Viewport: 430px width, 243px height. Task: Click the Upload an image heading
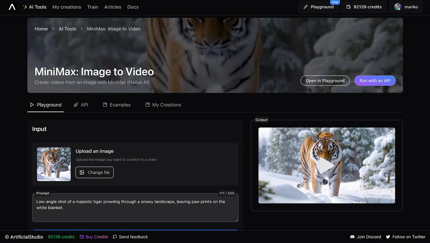coord(95,151)
